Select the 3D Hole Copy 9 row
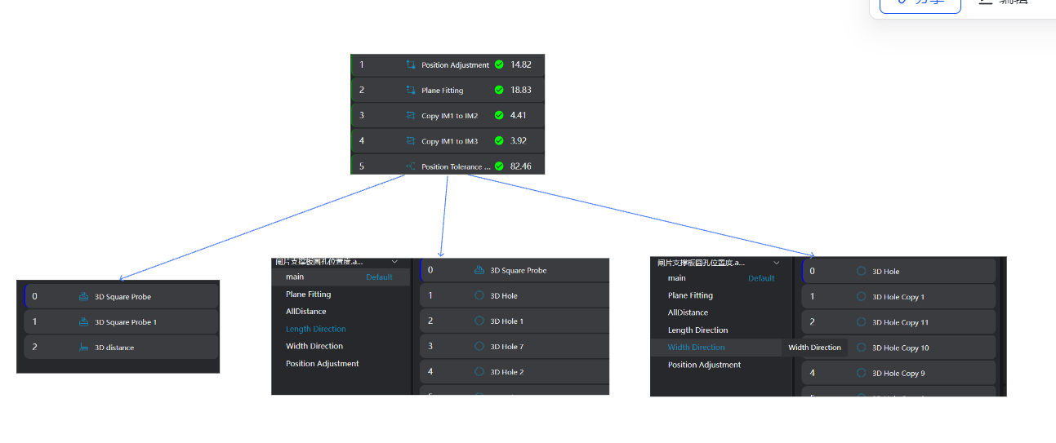1056x443 pixels. [898, 374]
